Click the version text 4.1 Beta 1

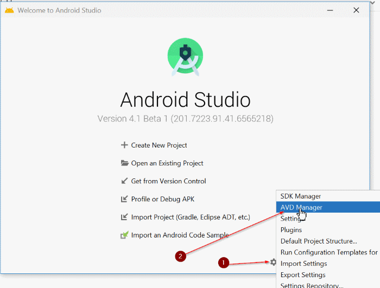[186, 119]
